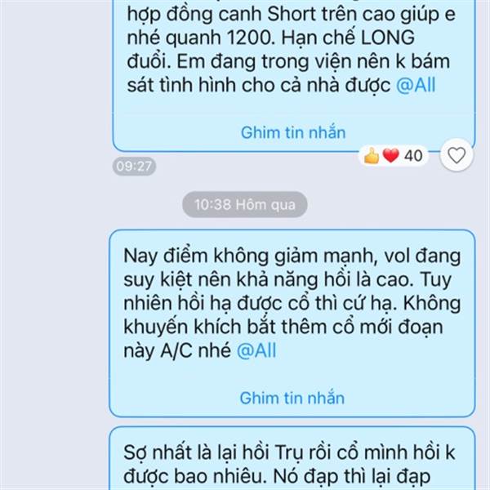Tap the word LONG in top message
This screenshot has height=490, width=490.
(388, 38)
